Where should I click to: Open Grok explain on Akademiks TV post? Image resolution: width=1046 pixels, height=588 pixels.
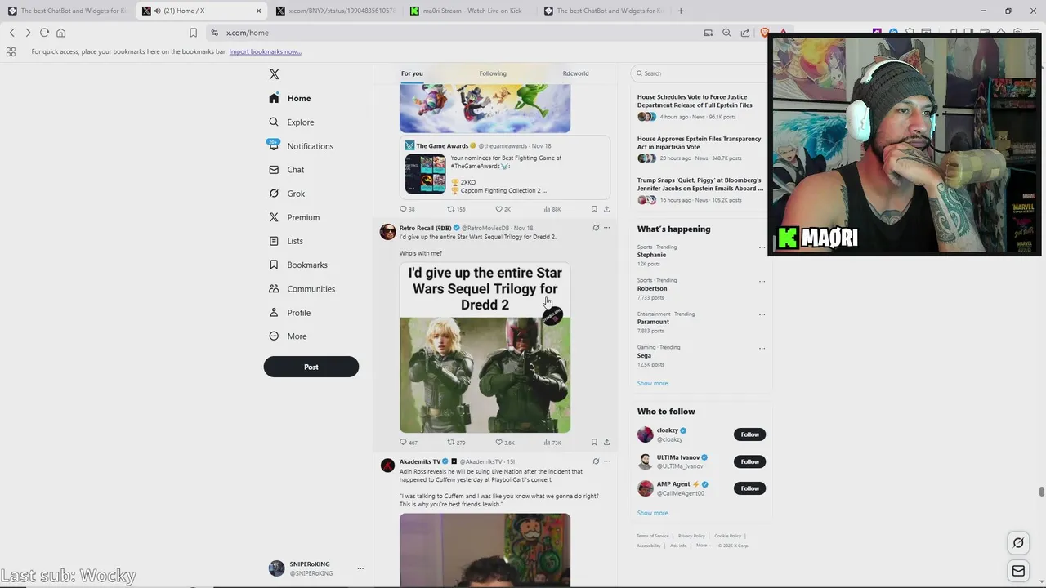(596, 461)
